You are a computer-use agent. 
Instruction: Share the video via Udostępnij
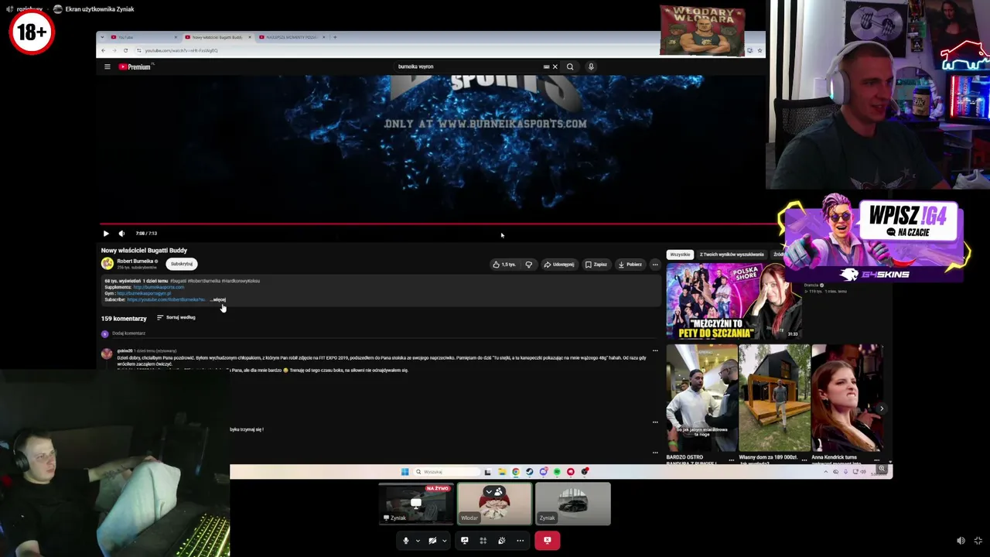[x=558, y=265]
